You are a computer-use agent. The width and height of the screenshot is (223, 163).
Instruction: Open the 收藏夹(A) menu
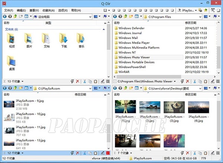pos(48,10)
